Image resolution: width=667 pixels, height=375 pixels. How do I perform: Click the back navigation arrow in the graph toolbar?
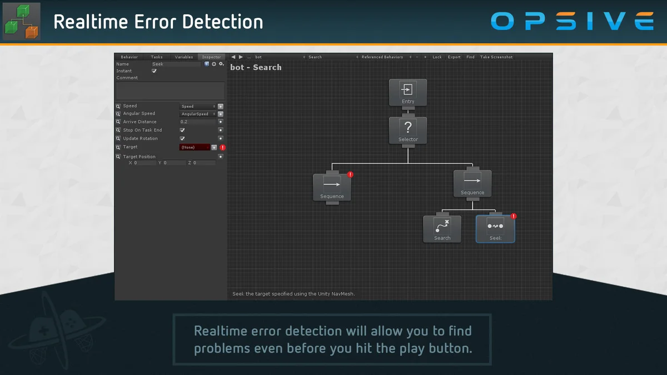coord(233,57)
